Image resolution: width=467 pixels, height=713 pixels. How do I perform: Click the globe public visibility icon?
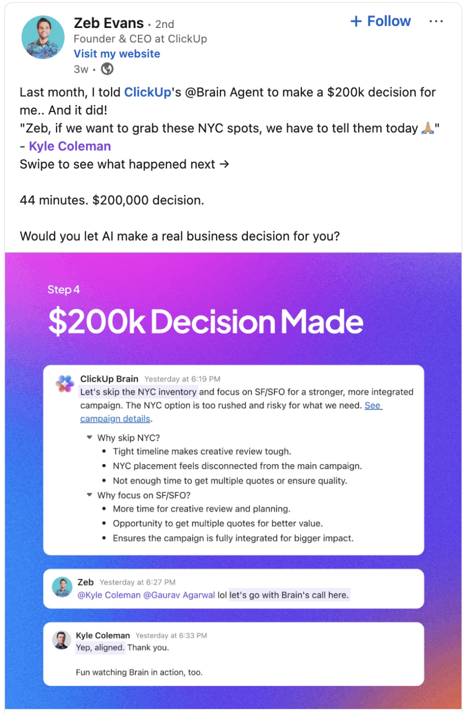click(x=107, y=69)
